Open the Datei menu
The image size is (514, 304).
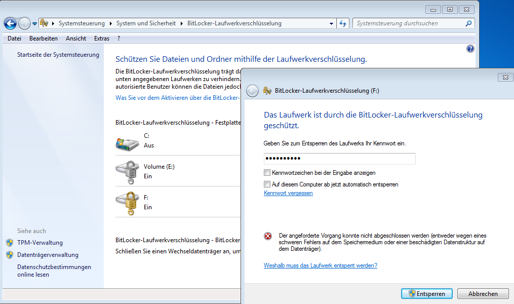pyautogui.click(x=14, y=39)
